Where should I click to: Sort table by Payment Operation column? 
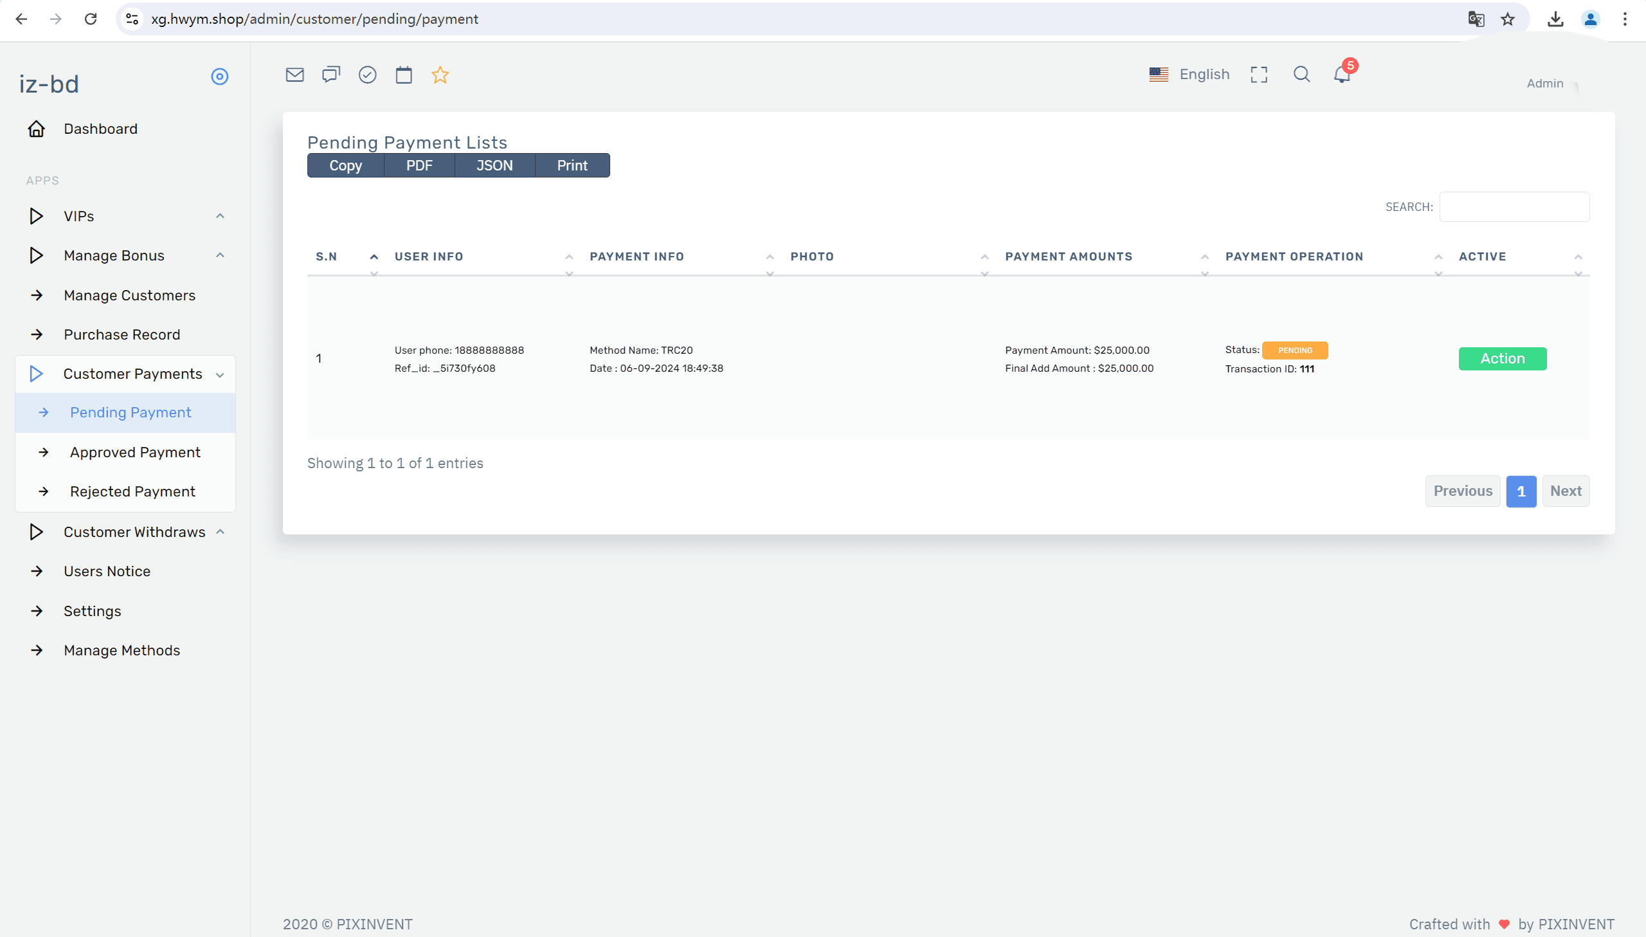click(x=1334, y=257)
